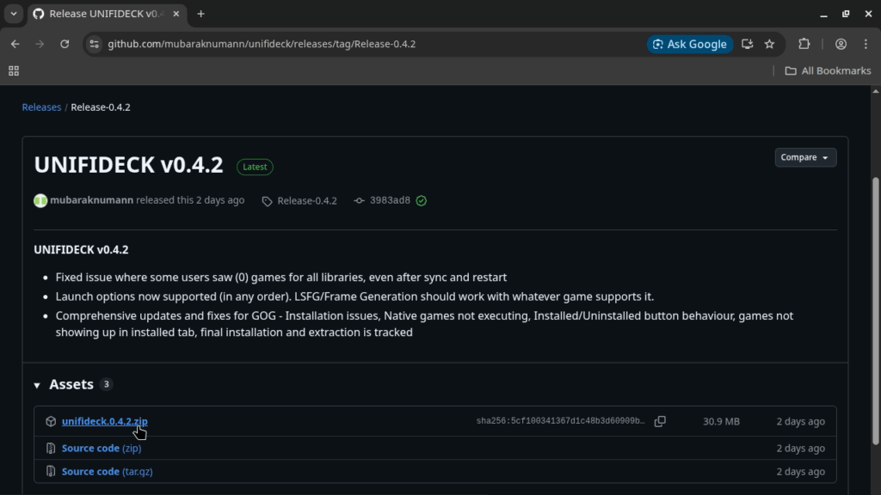This screenshot has height=495, width=881.
Task: Navigate back with the browser back arrow
Action: point(15,44)
